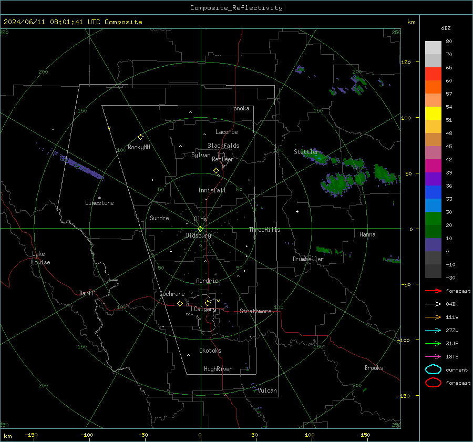
Task: Click the Innisfail label
Action: [212, 190]
